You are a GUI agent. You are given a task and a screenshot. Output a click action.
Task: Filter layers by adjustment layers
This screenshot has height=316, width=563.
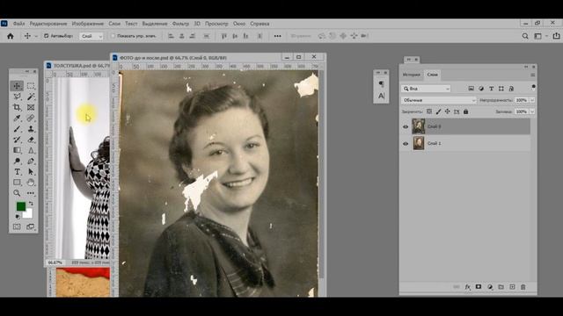481,89
